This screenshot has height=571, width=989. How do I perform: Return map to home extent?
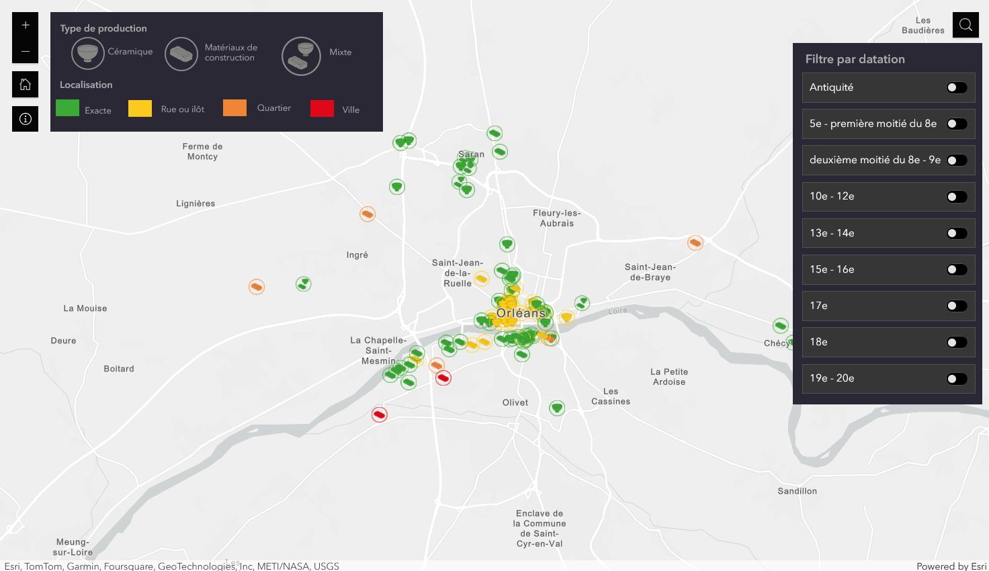point(25,85)
